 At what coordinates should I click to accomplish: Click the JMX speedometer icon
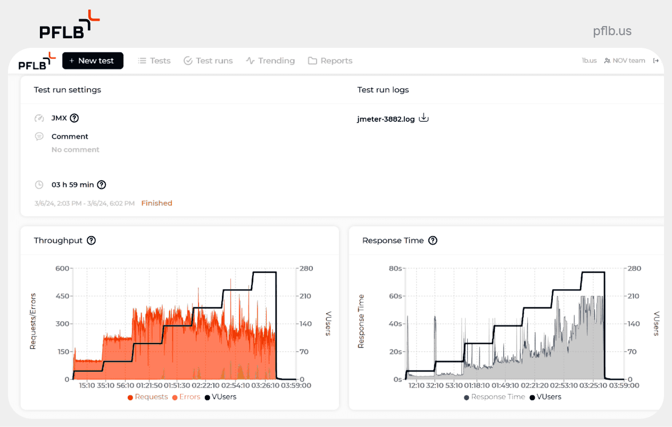pos(39,118)
